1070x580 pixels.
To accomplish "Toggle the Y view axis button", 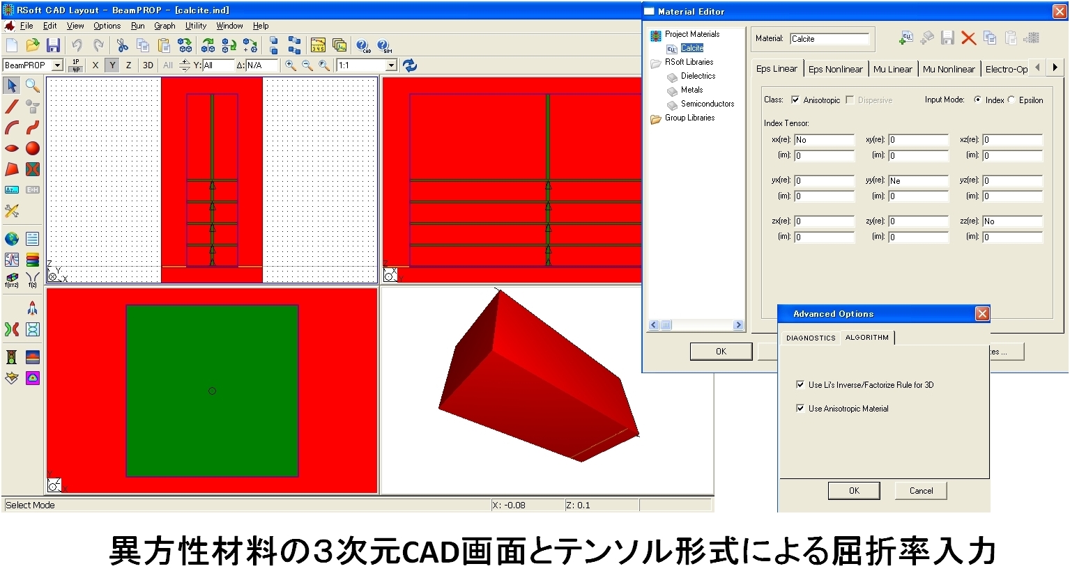I will pos(112,65).
